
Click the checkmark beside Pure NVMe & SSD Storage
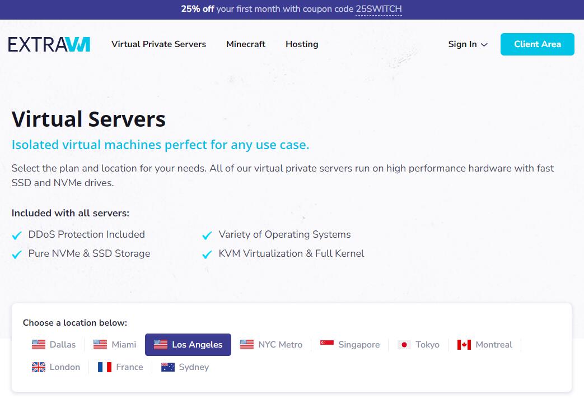[17, 254]
